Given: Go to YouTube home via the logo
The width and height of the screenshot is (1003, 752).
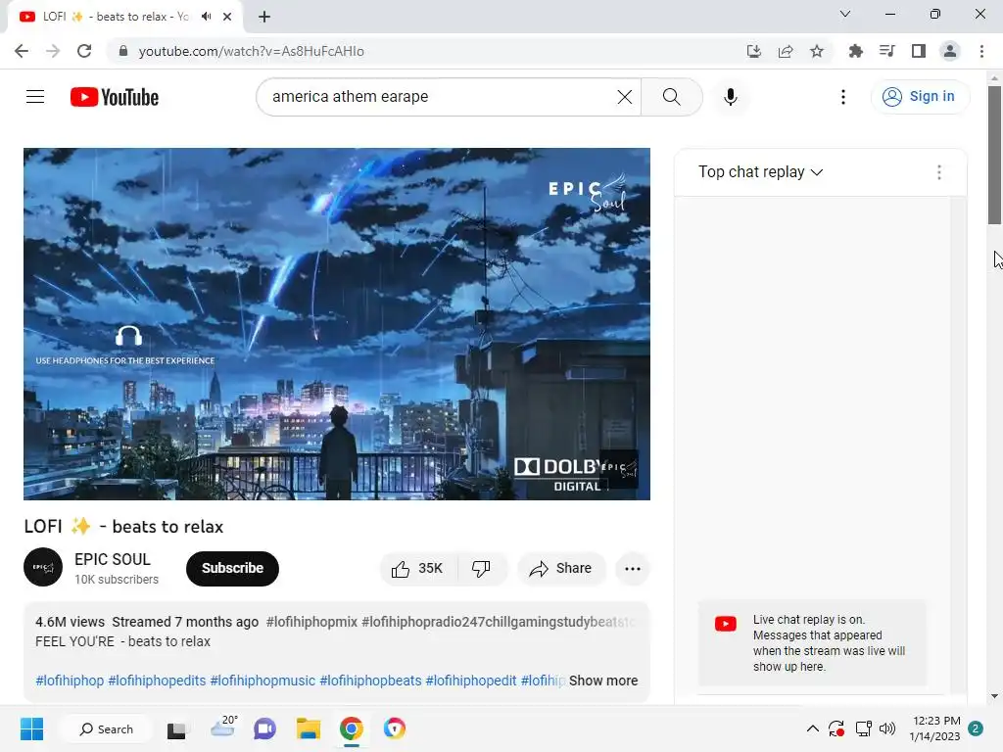Looking at the screenshot, I should click(x=115, y=97).
